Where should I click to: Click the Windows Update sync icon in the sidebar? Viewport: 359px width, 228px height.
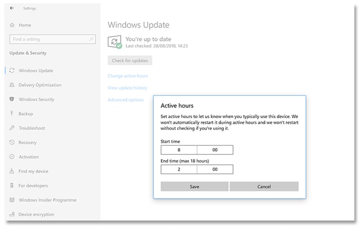(x=12, y=71)
